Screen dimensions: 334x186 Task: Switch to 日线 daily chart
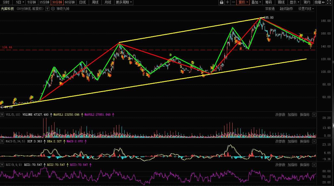[x=83, y=2]
